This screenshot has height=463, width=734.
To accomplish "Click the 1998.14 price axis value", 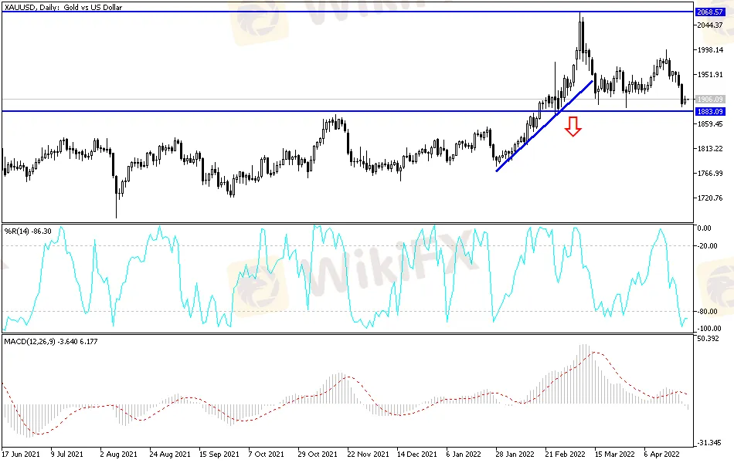I will click(709, 50).
